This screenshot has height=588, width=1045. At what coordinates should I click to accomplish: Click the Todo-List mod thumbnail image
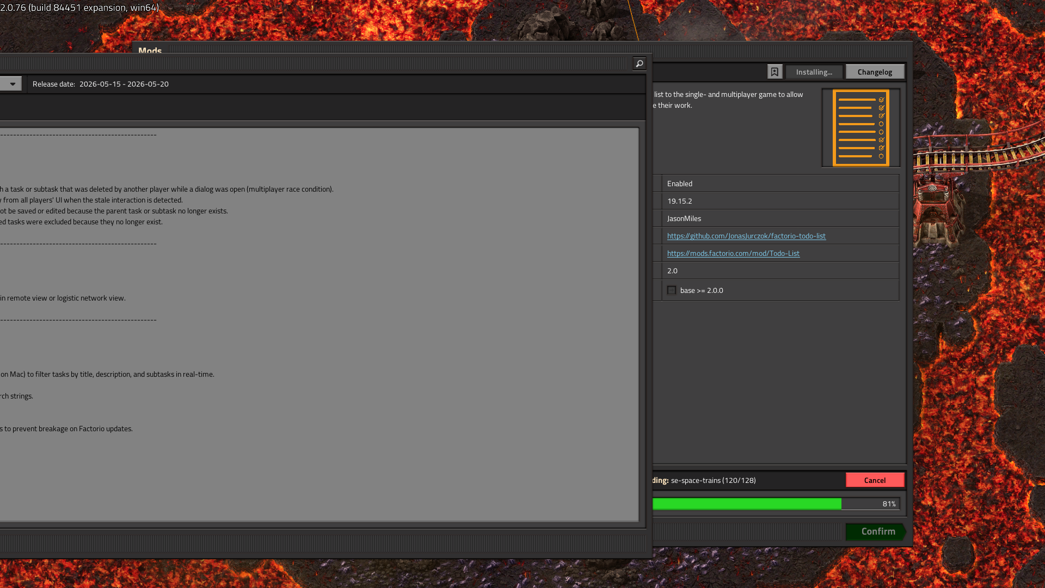pos(860,128)
